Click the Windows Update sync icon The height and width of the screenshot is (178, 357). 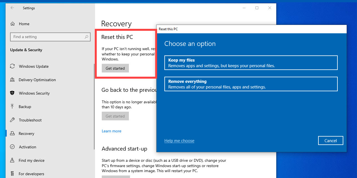[12, 66]
